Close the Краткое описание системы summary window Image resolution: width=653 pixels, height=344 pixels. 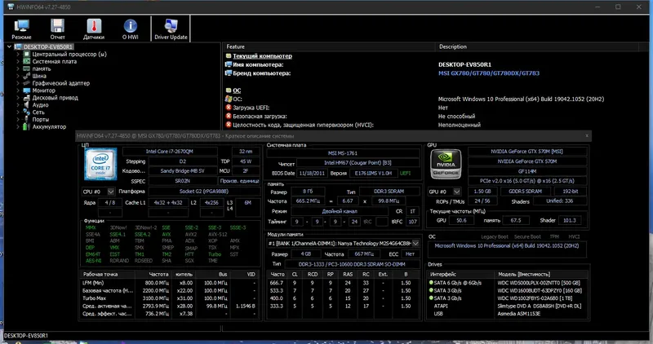coord(587,135)
